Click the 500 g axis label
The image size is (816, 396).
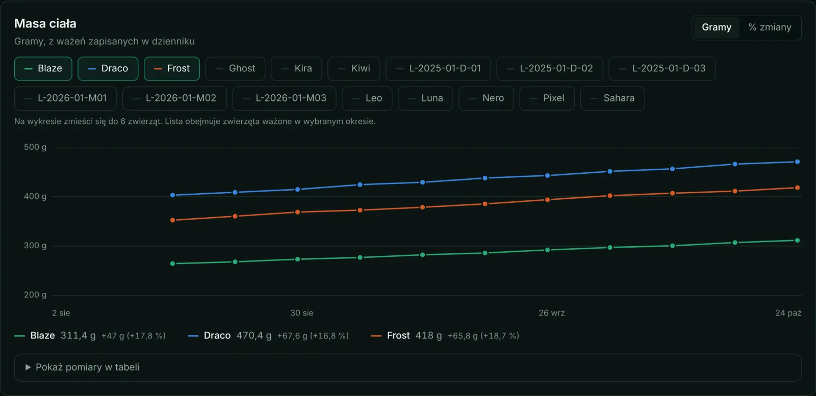[35, 147]
